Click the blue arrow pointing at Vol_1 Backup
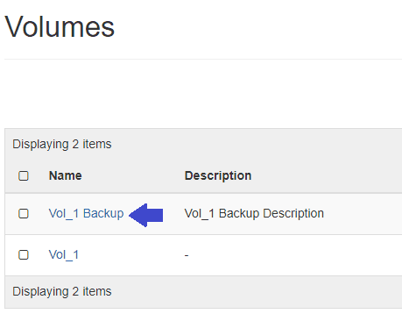The width and height of the screenshot is (402, 321). (145, 215)
